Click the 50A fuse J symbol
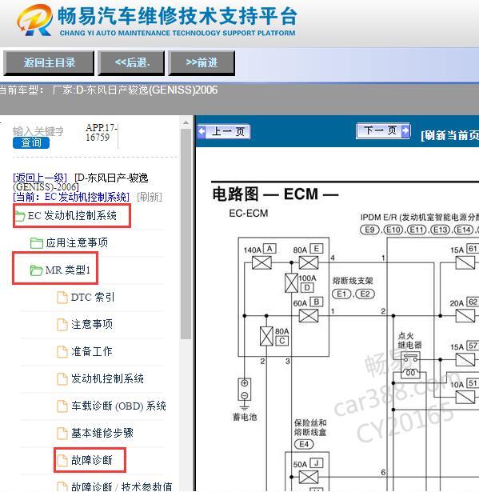The image size is (479, 492). click(x=309, y=478)
